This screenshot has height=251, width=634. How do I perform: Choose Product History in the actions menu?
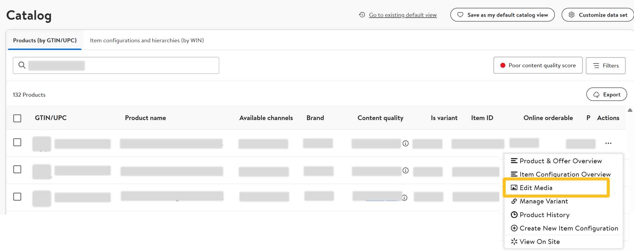544,215
